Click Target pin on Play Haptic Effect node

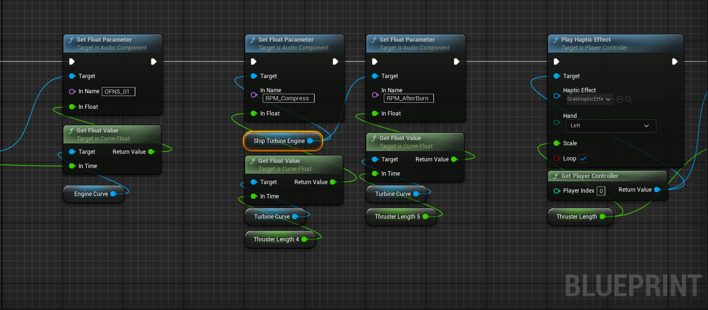[557, 76]
